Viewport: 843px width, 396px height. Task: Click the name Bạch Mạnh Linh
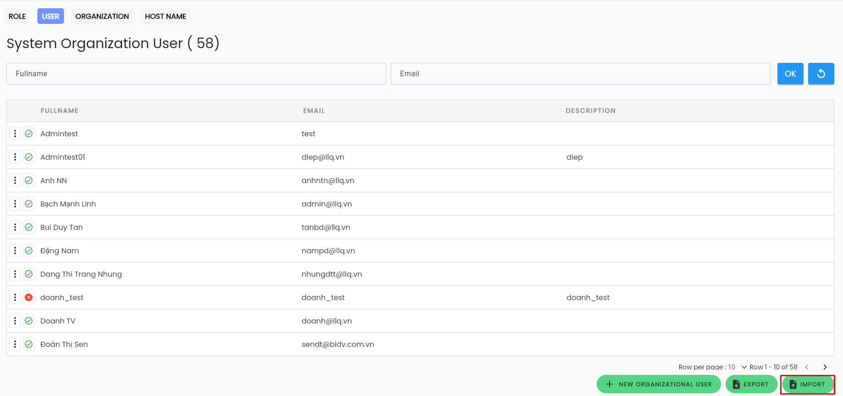[x=68, y=204]
